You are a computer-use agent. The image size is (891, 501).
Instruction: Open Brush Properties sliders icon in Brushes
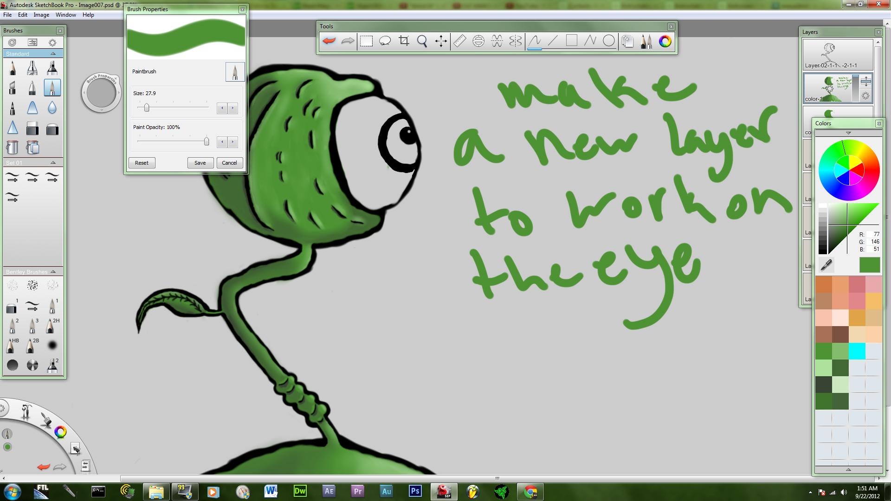tap(32, 42)
